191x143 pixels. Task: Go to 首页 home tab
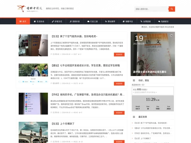click(x=23, y=21)
